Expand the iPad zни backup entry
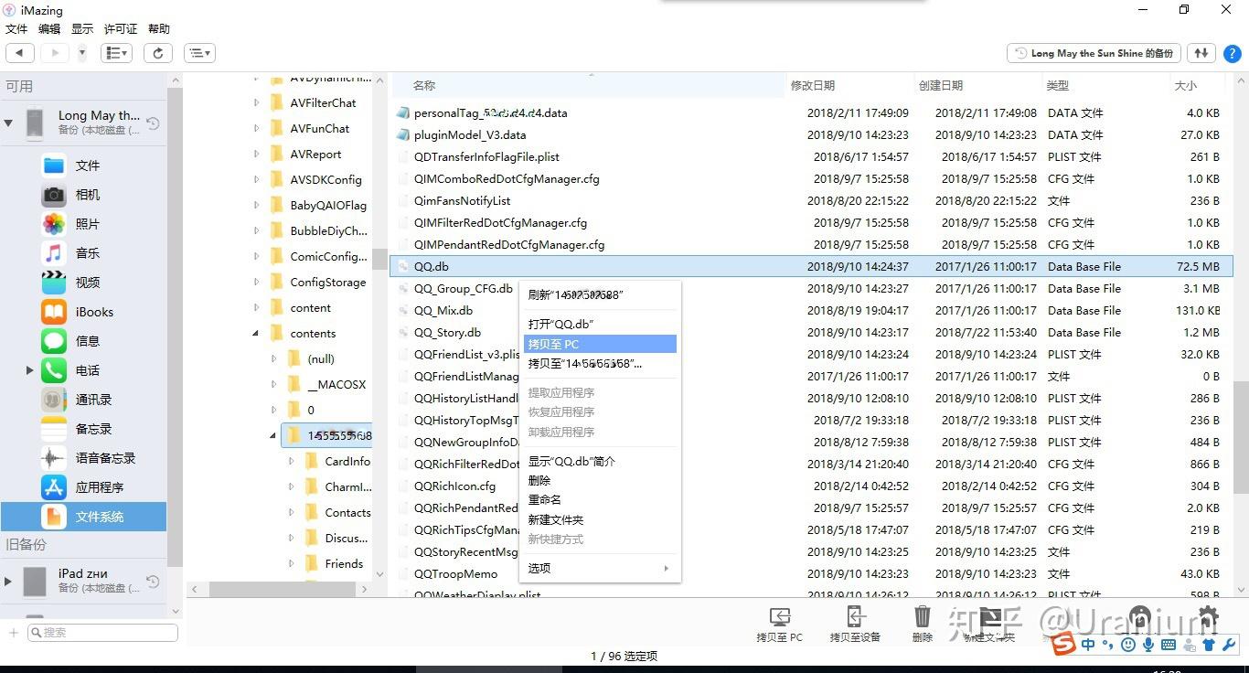 (8, 581)
